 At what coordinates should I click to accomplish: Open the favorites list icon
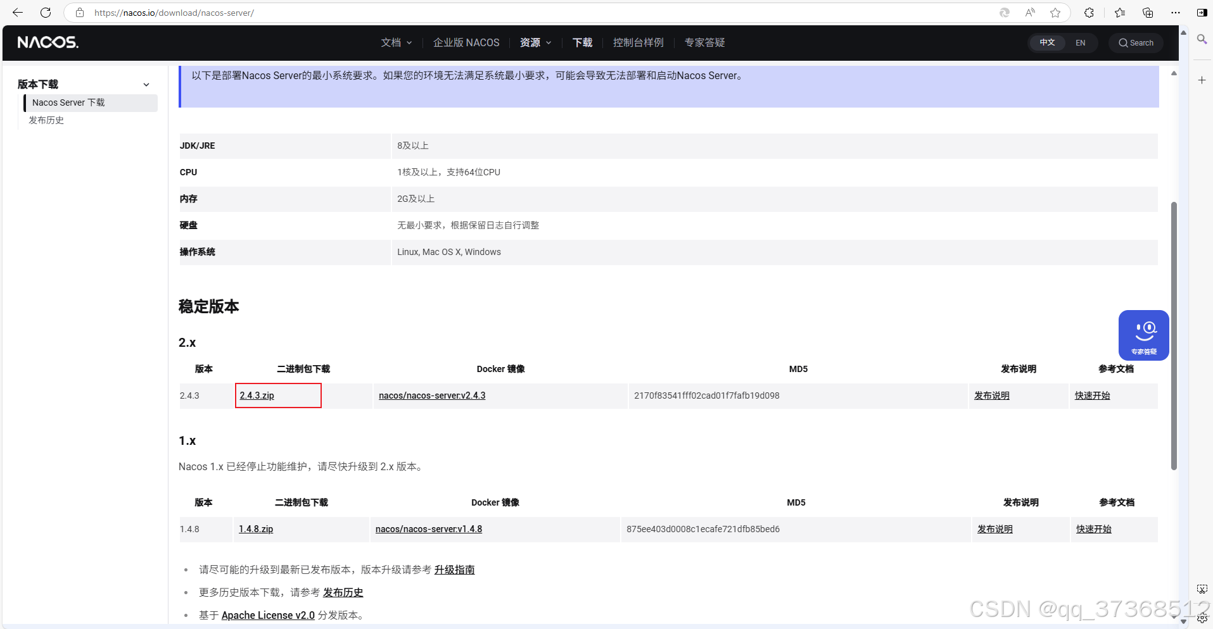1120,13
